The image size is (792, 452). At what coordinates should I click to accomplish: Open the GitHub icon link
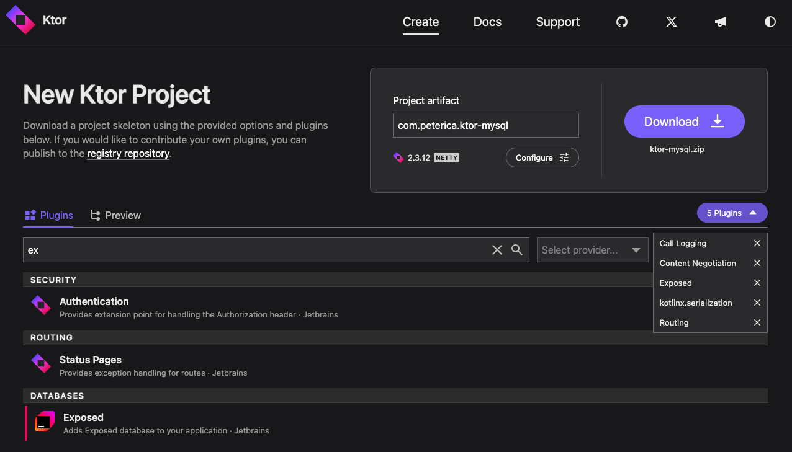[x=622, y=22]
